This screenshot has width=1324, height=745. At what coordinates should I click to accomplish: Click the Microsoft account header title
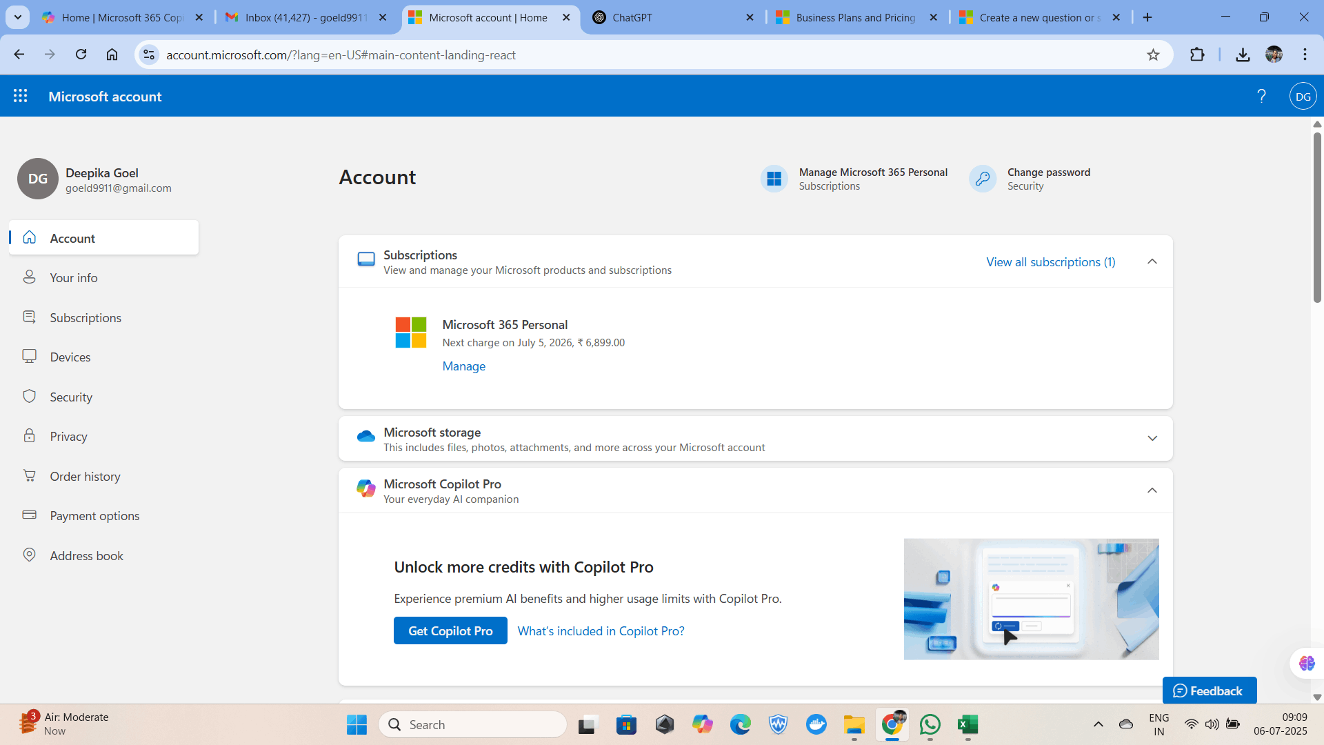(105, 97)
